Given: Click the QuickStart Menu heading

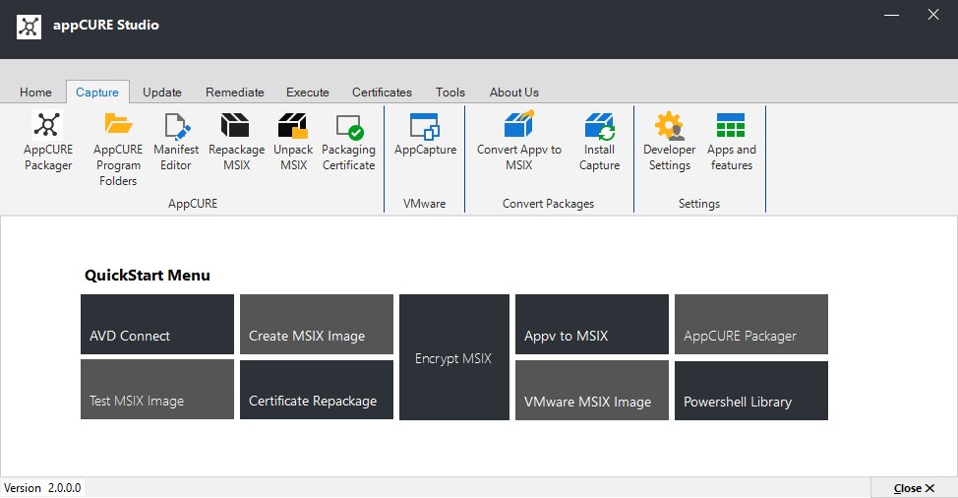Looking at the screenshot, I should pos(148,276).
